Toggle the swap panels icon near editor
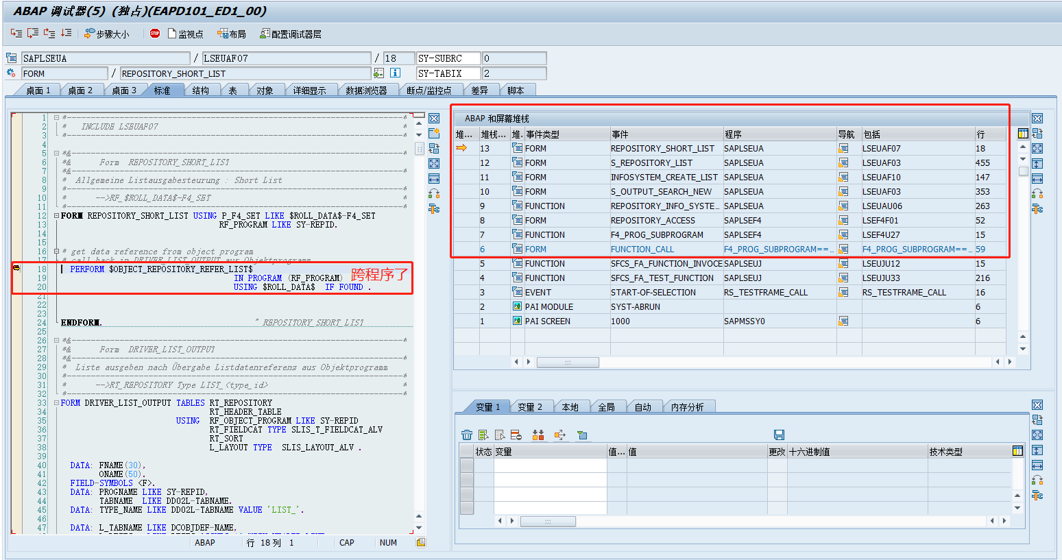The width and height of the screenshot is (1062, 560). pyautogui.click(x=434, y=148)
